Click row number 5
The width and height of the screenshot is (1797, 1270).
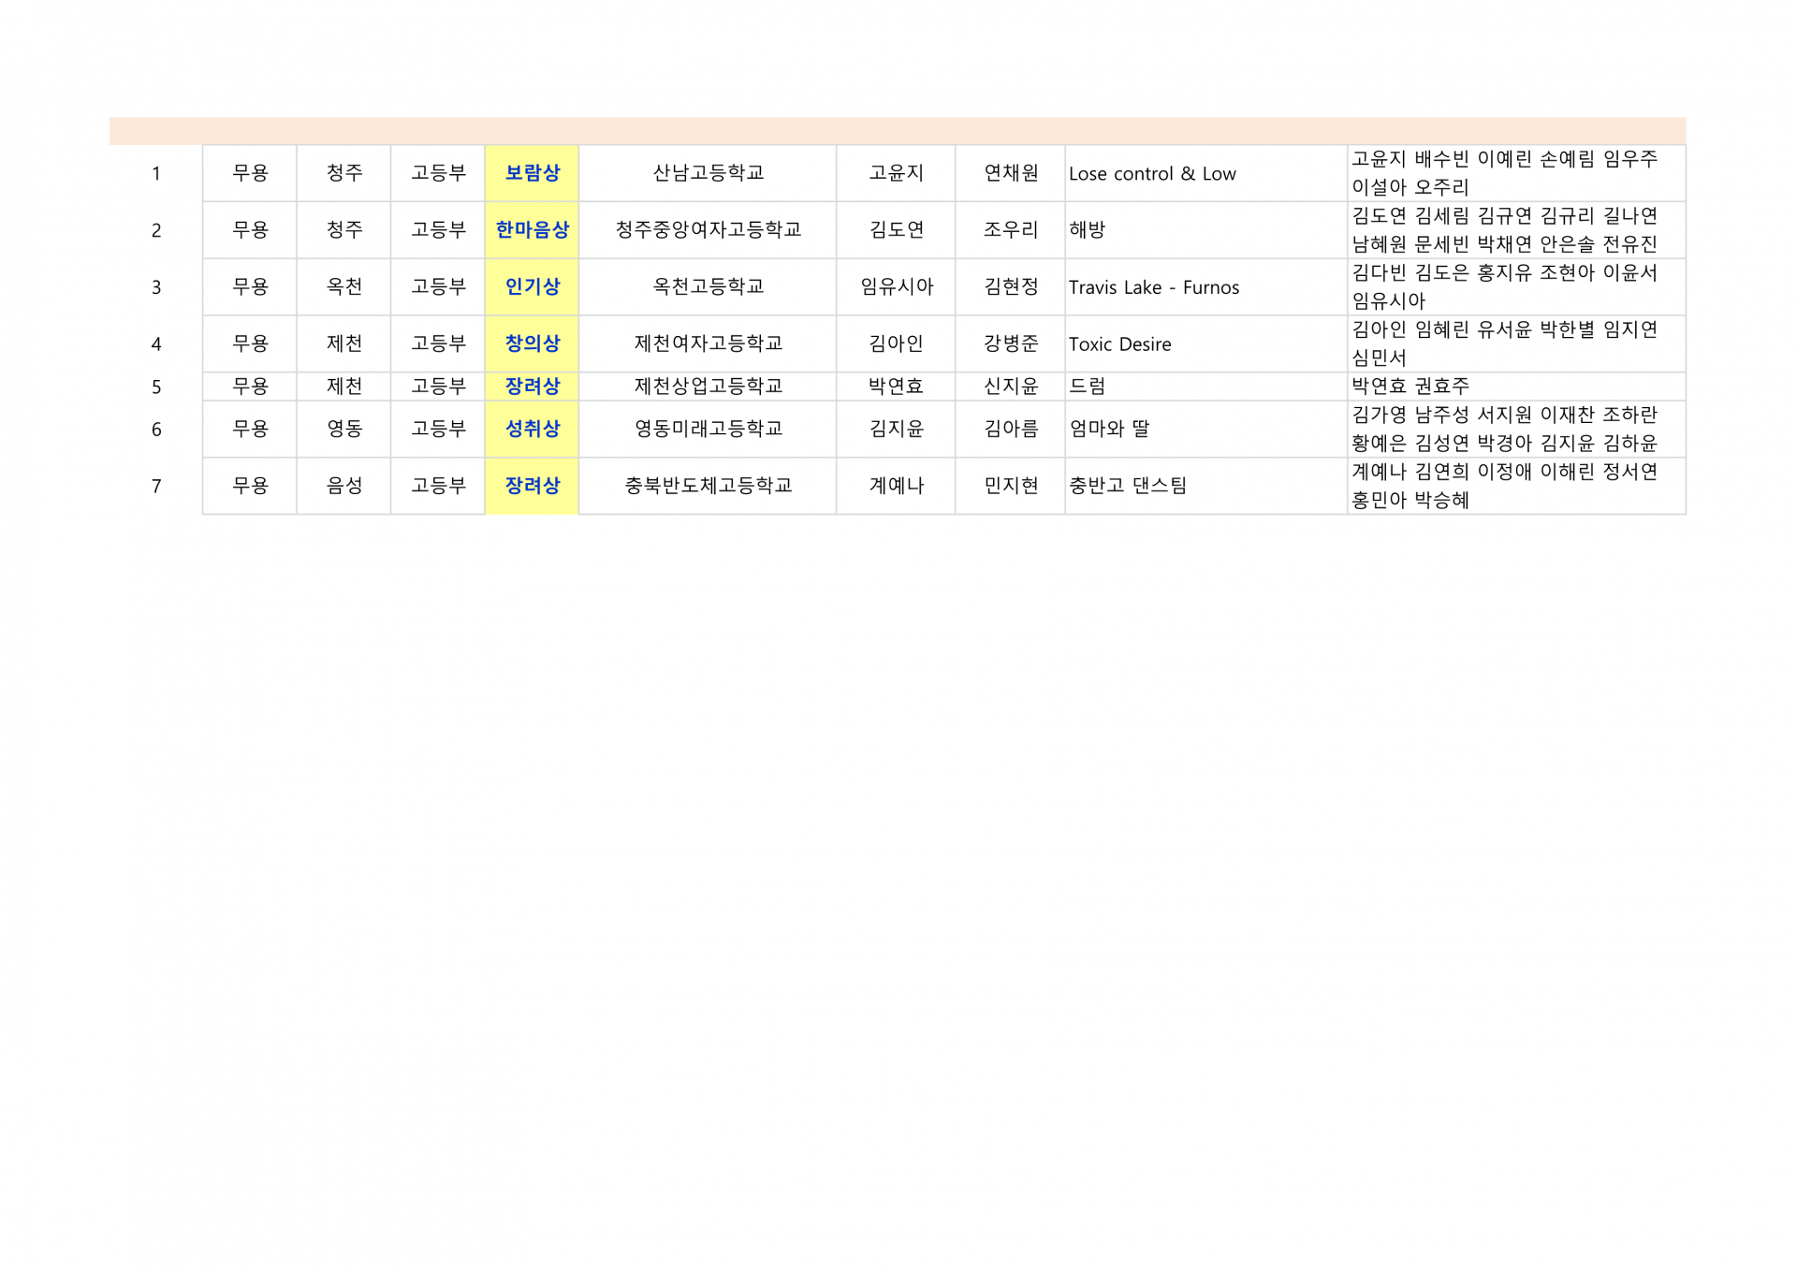(x=156, y=387)
